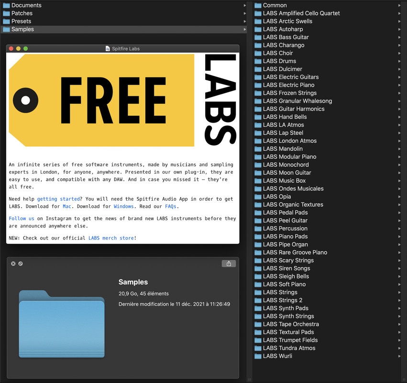Click the LABS Drums folder icon
This screenshot has height=383, width=407.
[x=258, y=61]
